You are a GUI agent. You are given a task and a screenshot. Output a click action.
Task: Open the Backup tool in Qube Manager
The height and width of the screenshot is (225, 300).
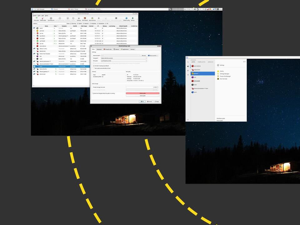pos(132,19)
